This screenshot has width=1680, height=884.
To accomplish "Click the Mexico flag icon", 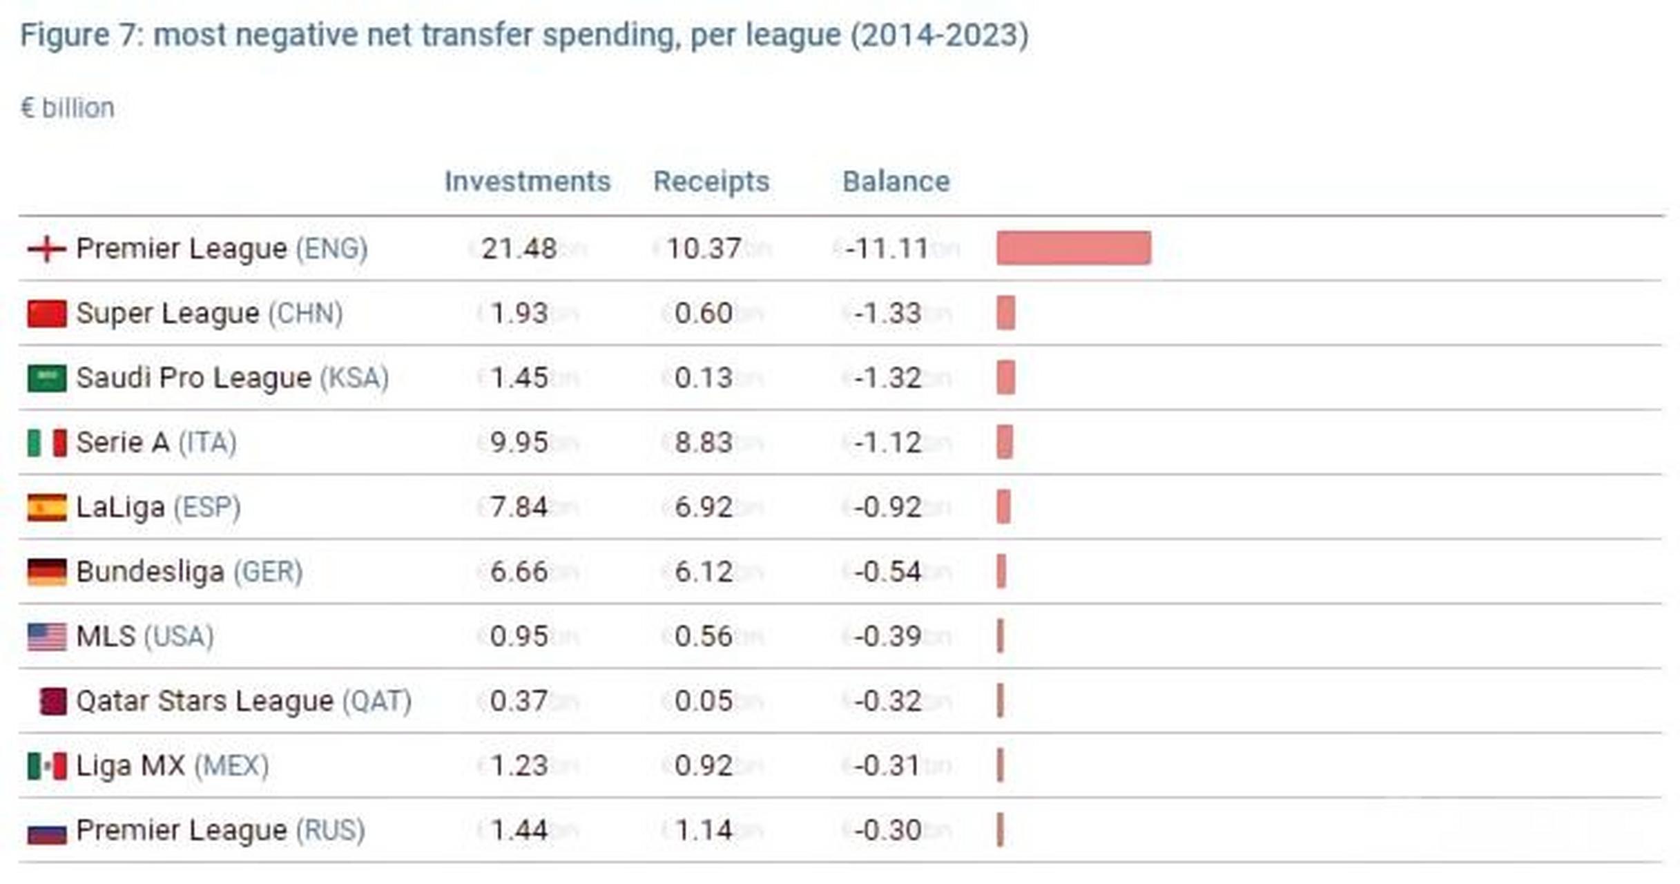I will (46, 766).
